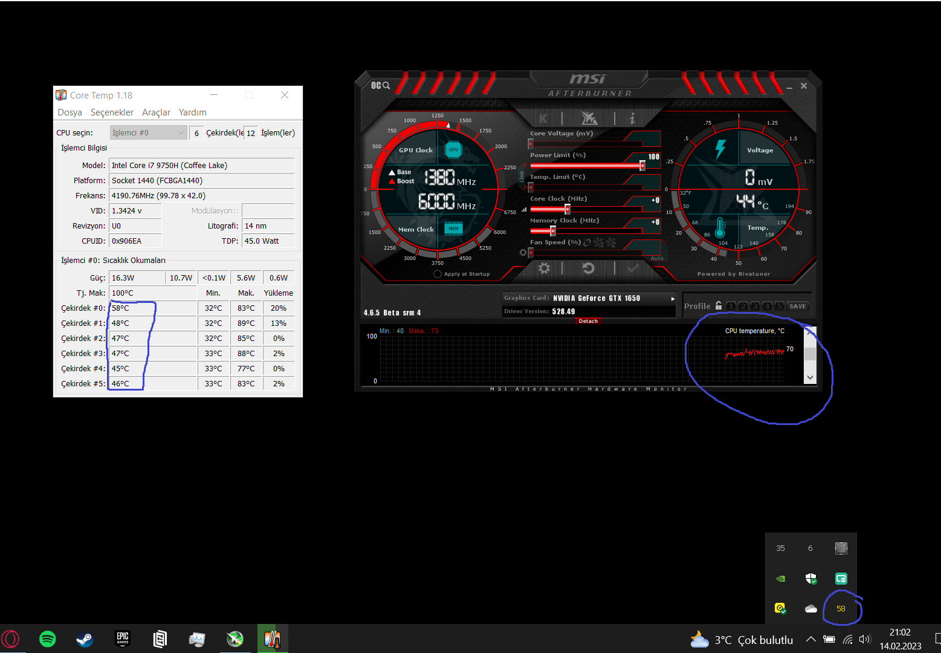Click the K button in Afterburner
941x653 pixels.
click(543, 119)
